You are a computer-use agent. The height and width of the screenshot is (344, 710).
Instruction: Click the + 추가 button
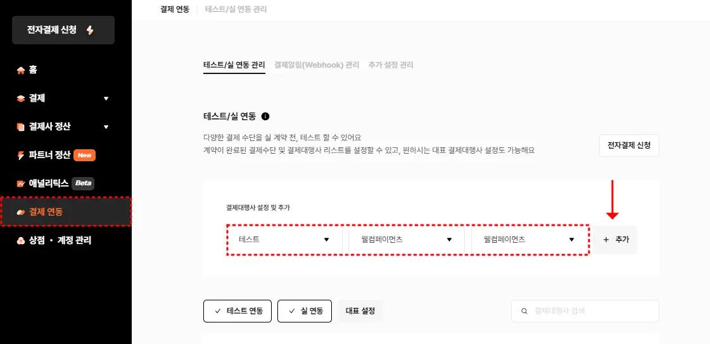coord(616,240)
